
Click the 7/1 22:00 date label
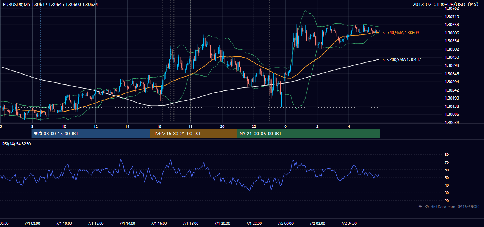[254, 224]
